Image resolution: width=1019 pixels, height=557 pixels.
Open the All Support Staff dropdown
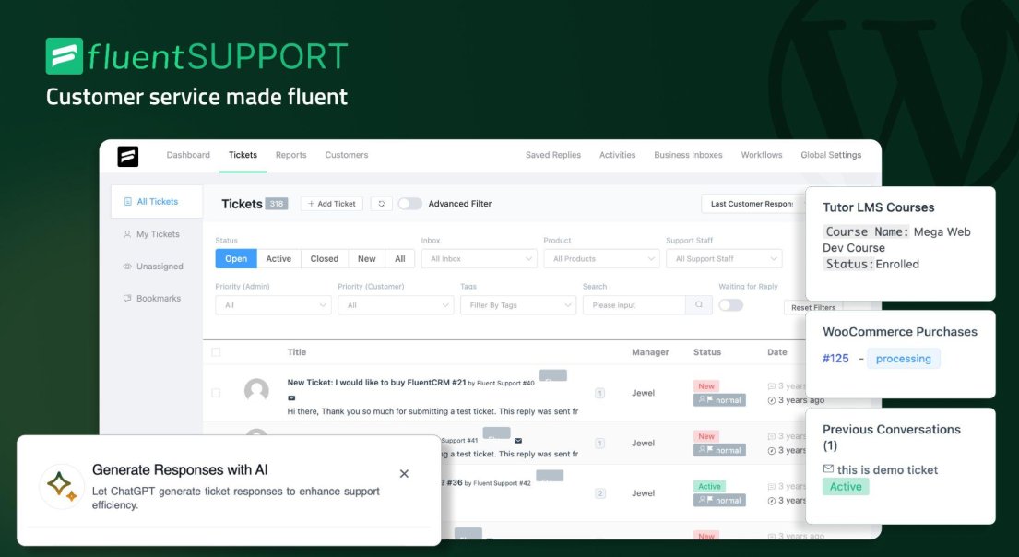click(724, 259)
